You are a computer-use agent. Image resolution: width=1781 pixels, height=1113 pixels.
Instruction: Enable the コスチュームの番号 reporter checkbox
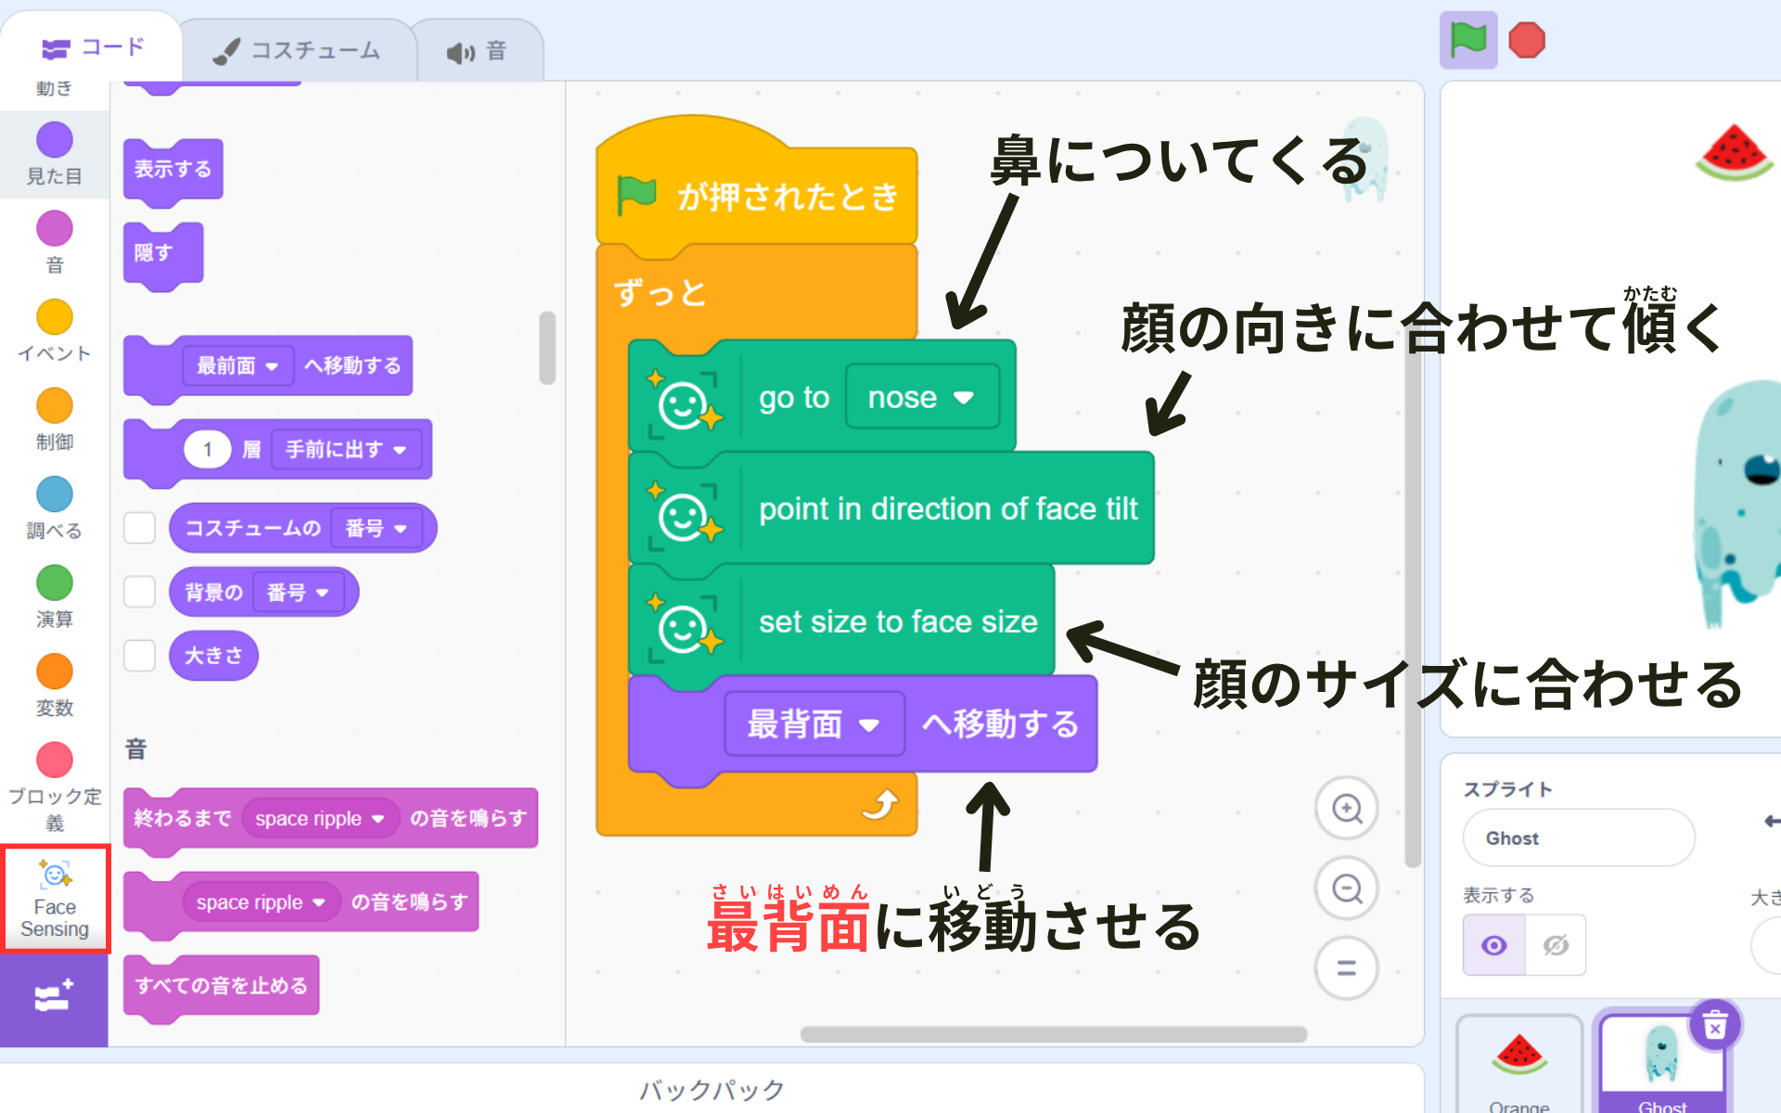140,528
